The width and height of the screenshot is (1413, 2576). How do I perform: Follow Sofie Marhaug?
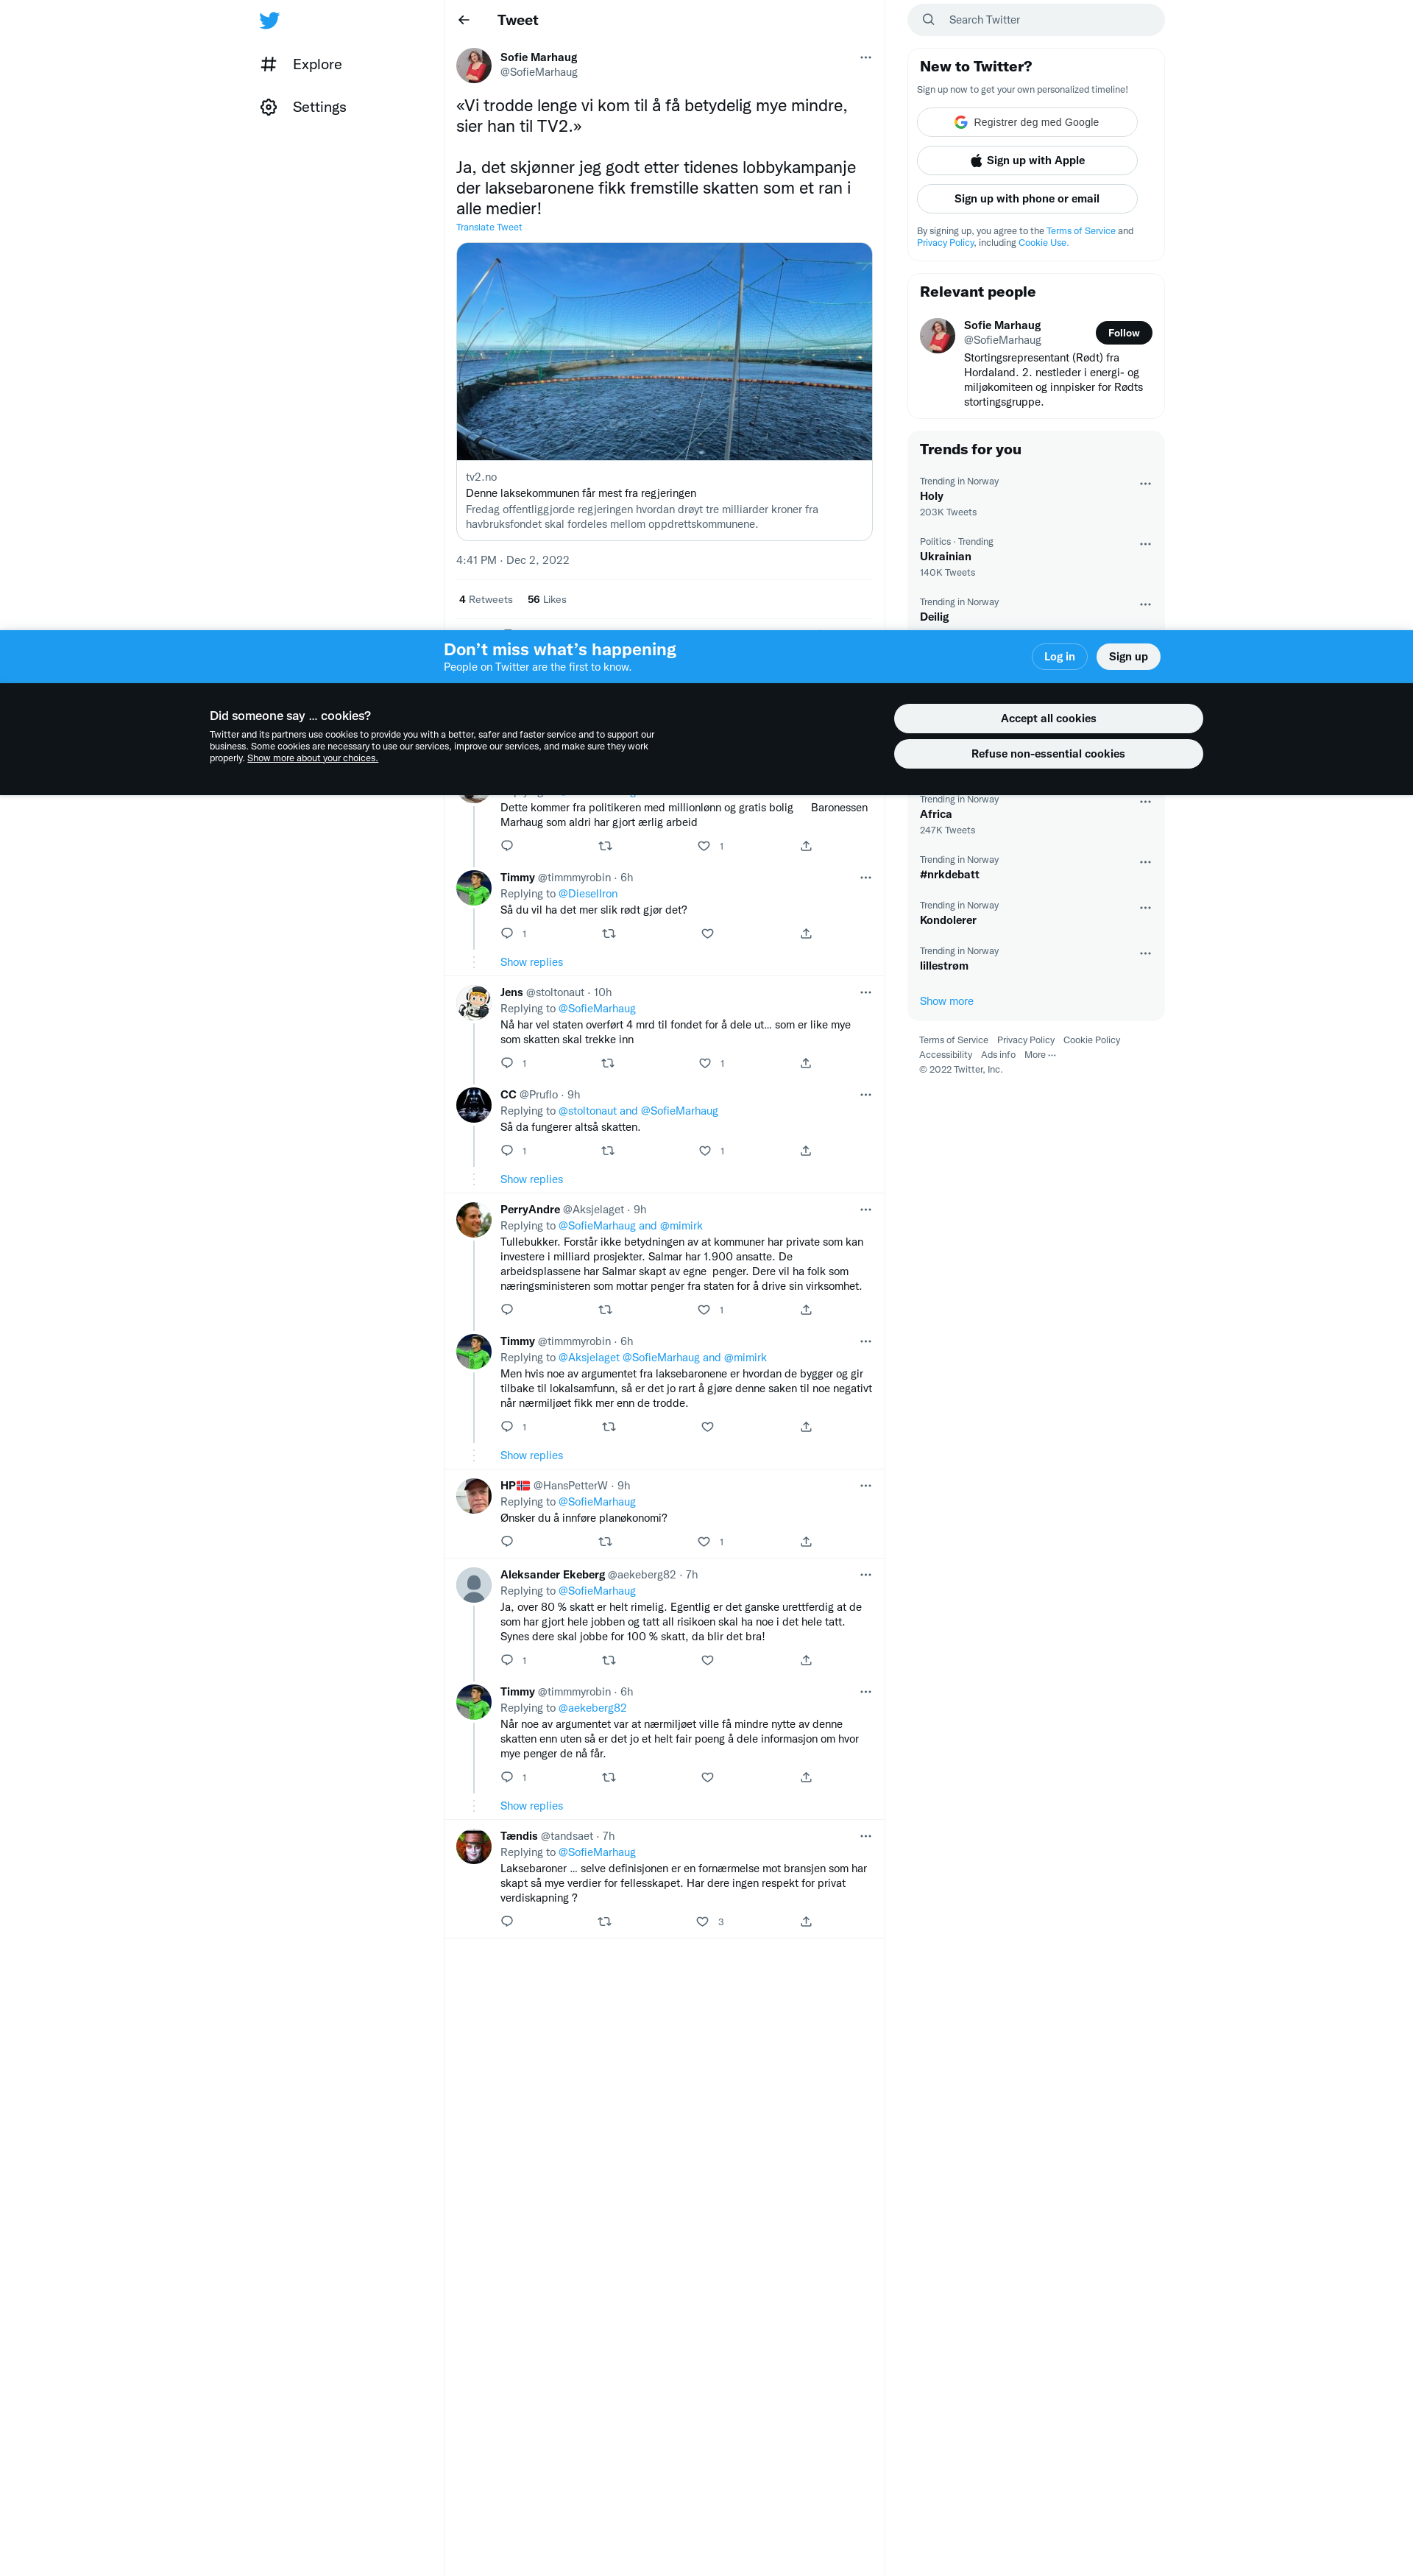coord(1123,333)
